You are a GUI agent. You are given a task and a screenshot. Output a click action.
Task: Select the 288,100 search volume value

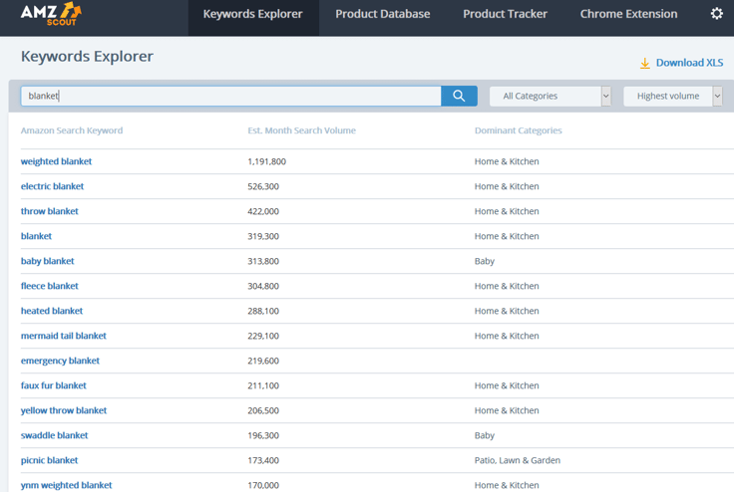(x=263, y=311)
